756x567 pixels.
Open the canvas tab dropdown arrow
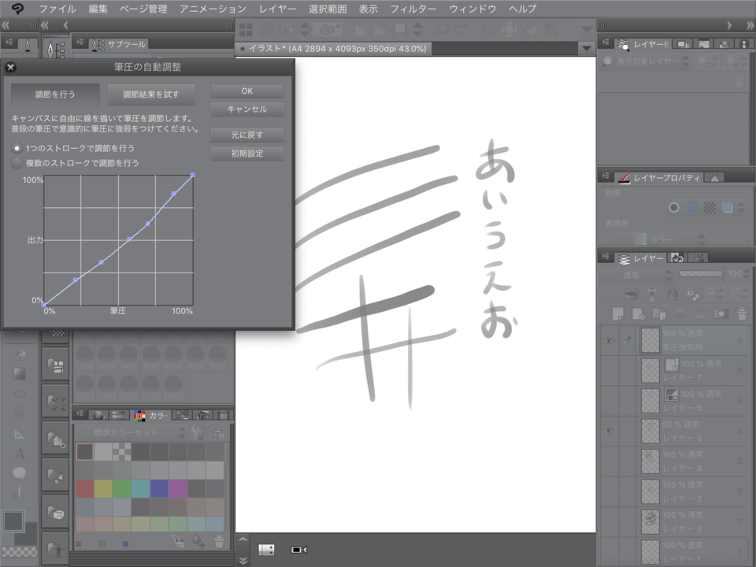585,49
